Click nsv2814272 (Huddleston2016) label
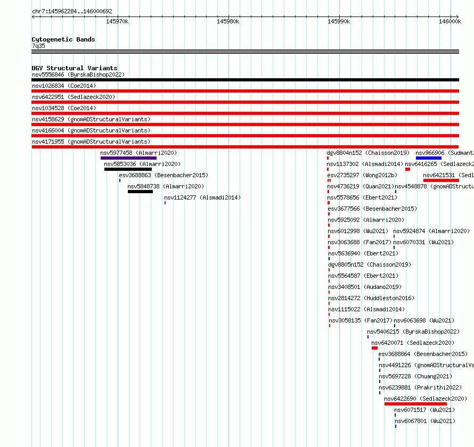 coord(371,298)
